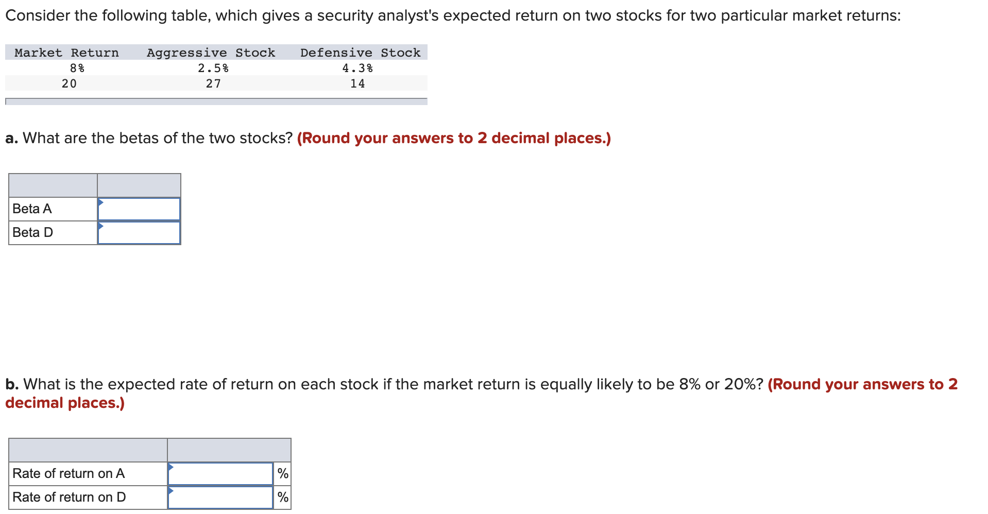Click the header cell above Beta A
Viewport: 988px width, 514px height.
click(53, 185)
